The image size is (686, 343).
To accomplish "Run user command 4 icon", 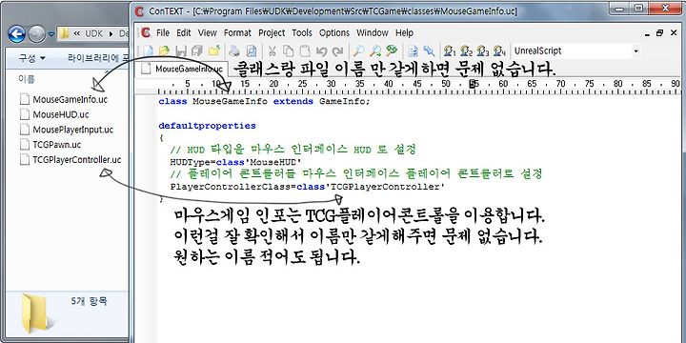I will 499,50.
